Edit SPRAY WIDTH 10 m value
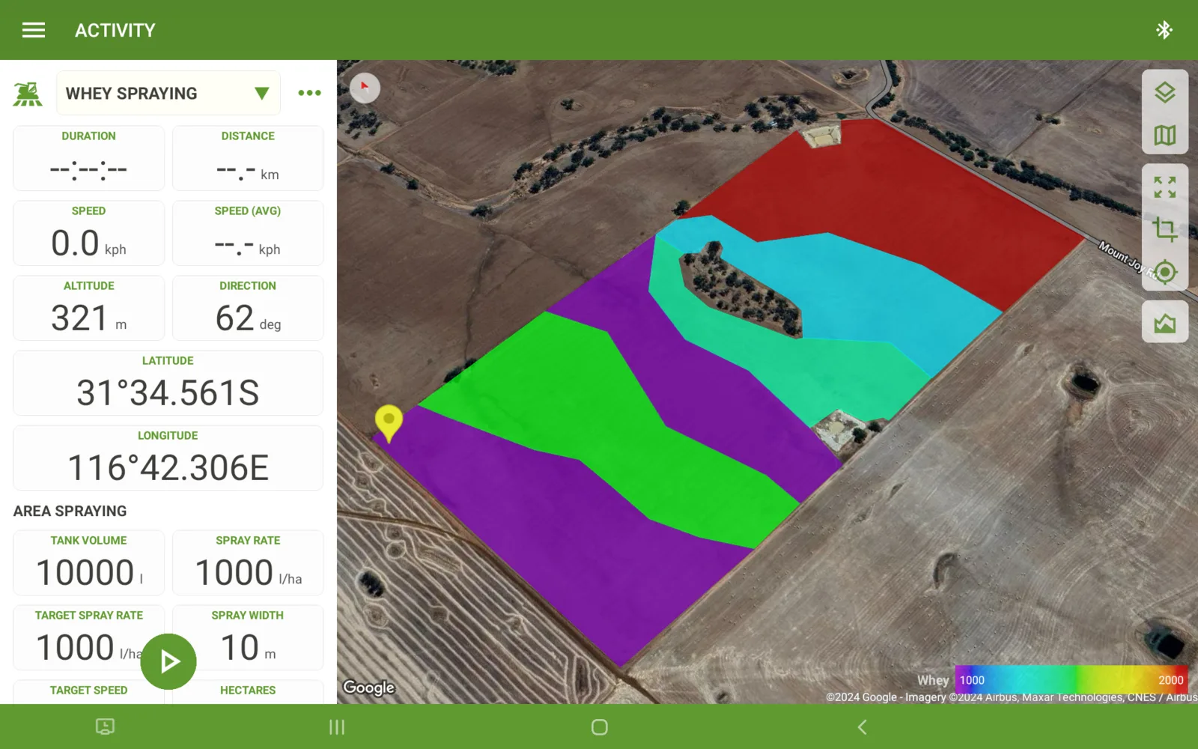 click(x=248, y=637)
